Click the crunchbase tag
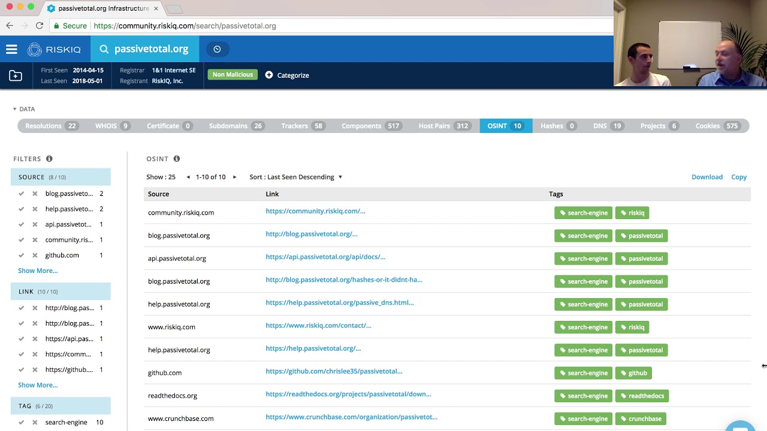 click(641, 418)
